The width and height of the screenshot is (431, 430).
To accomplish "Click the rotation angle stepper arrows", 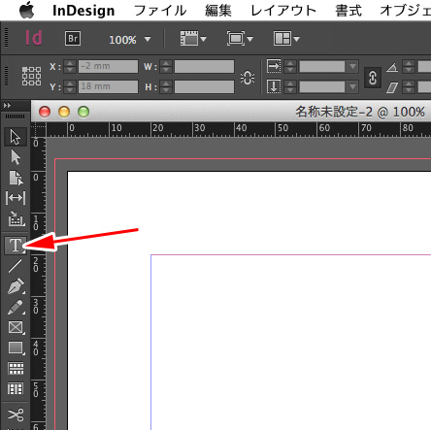I will [x=409, y=67].
